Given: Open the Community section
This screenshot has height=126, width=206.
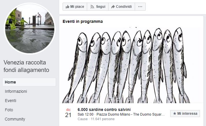Looking at the screenshot, I should 15,119.
